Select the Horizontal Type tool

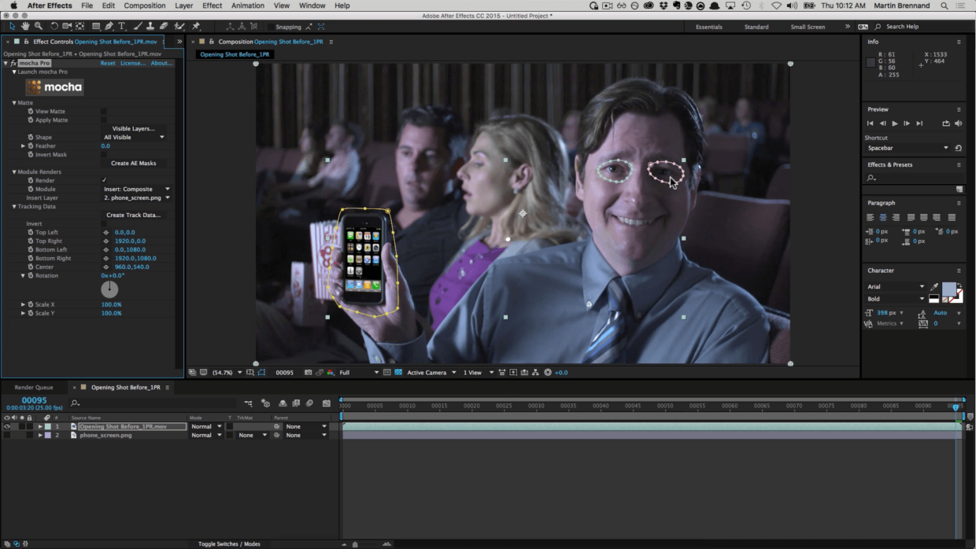122,26
